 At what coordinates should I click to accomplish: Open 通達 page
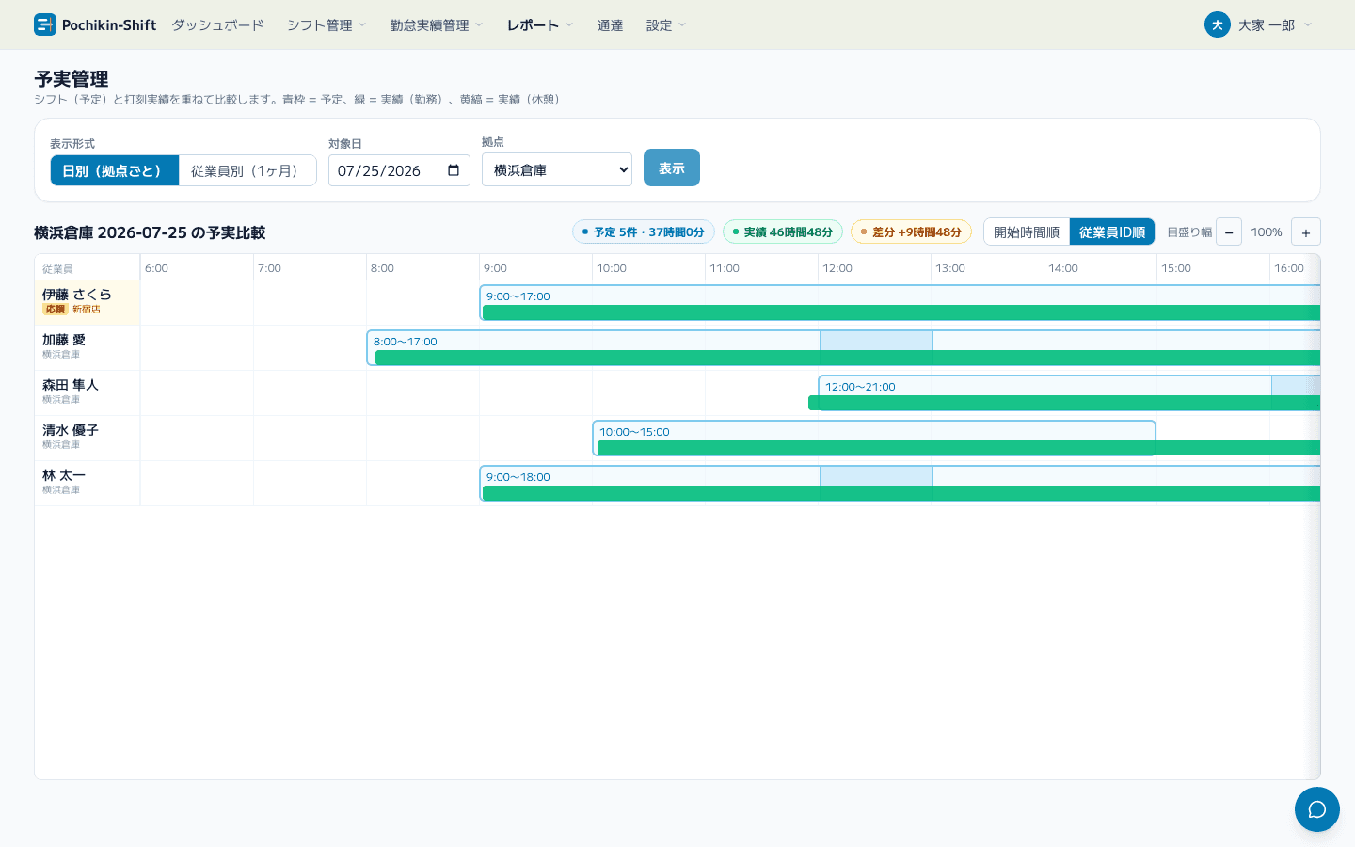[611, 25]
